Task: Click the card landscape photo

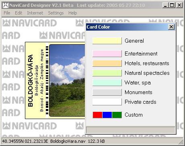Action: pos(67,80)
